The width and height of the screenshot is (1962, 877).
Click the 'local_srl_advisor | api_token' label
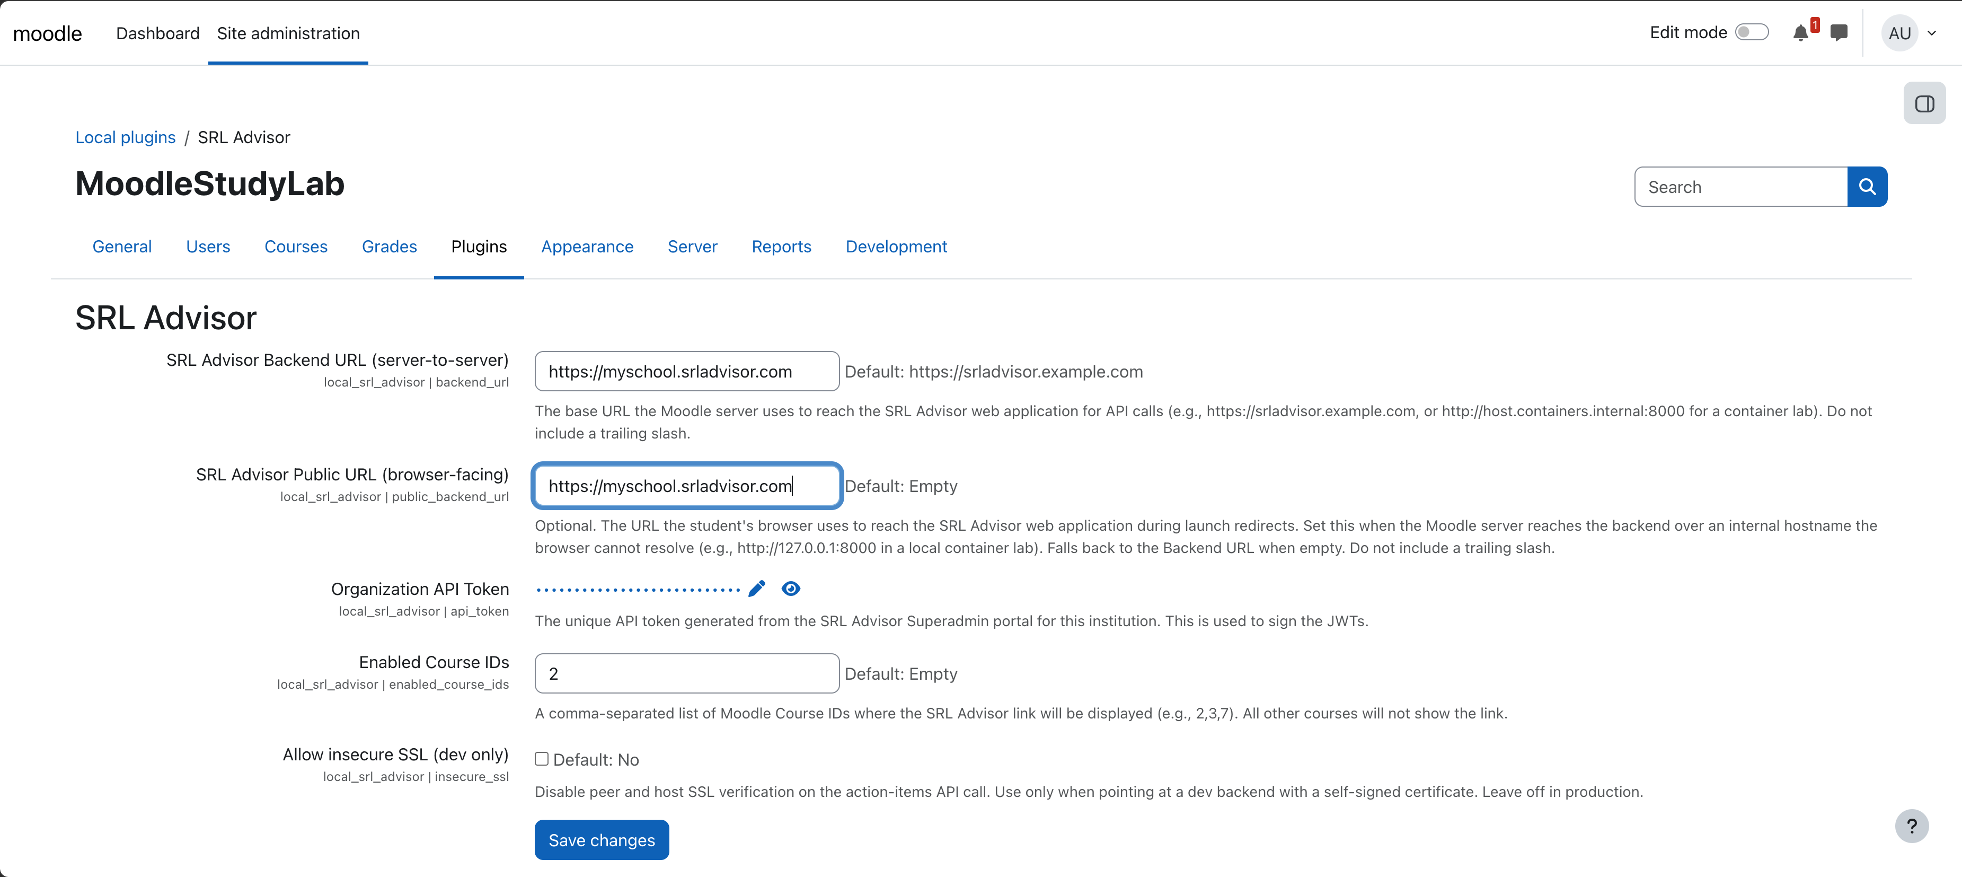pos(423,611)
